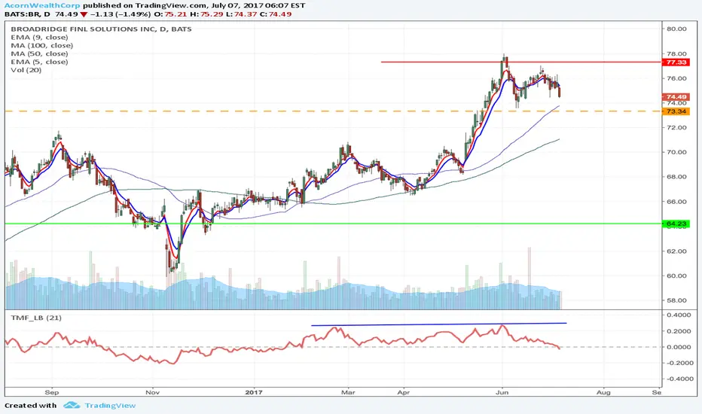
Task: Click the Created with footer text
Action: point(30,406)
